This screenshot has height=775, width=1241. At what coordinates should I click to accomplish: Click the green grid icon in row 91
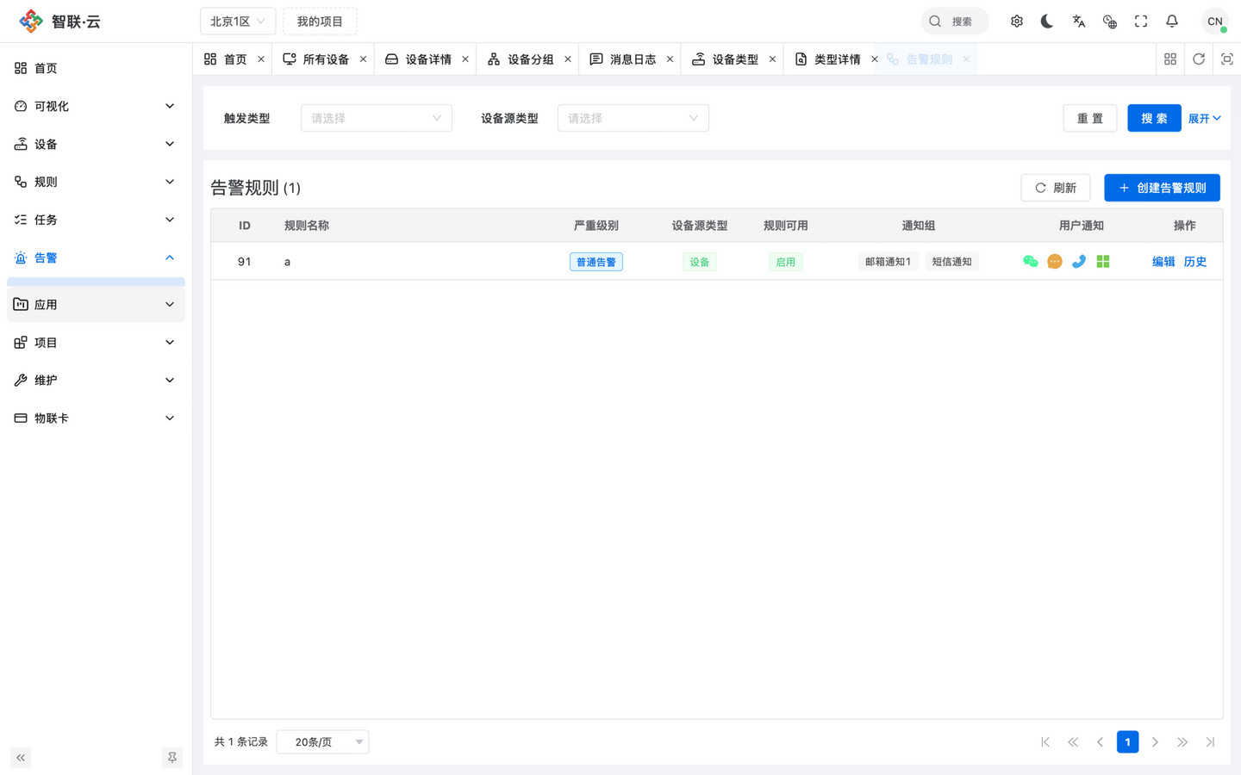(1103, 262)
